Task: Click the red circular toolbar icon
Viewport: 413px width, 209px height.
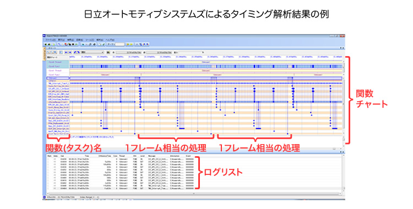Action: click(66, 44)
